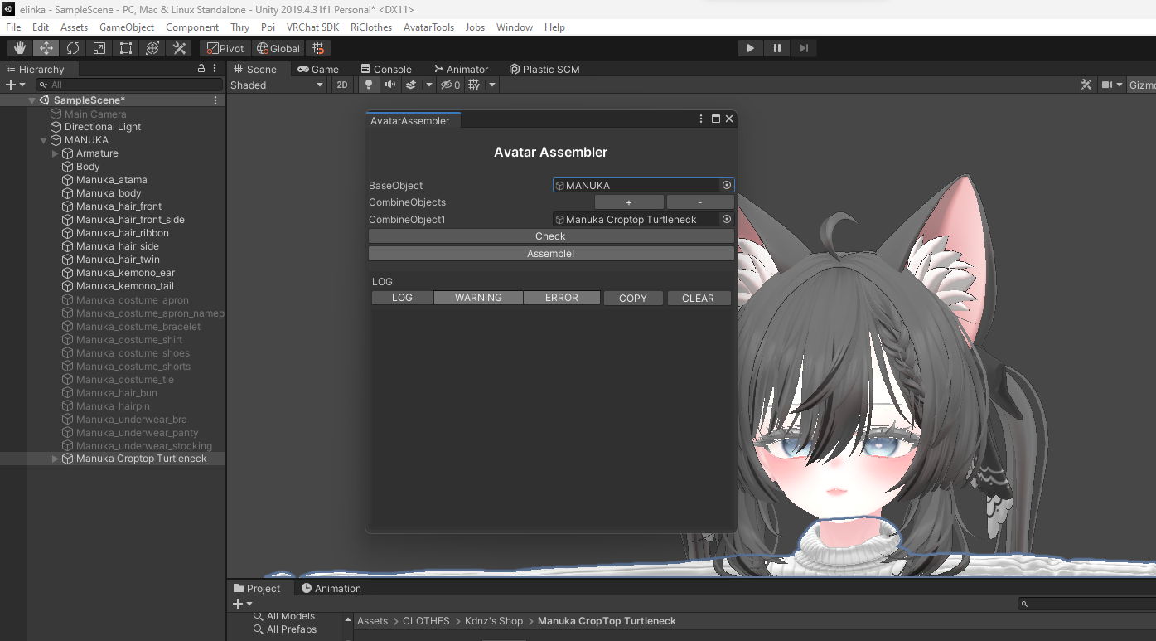Click the Check button
The image size is (1156, 641).
click(x=551, y=236)
